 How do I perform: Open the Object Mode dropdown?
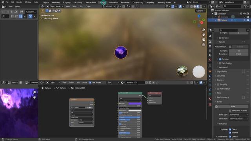(x=55, y=7)
